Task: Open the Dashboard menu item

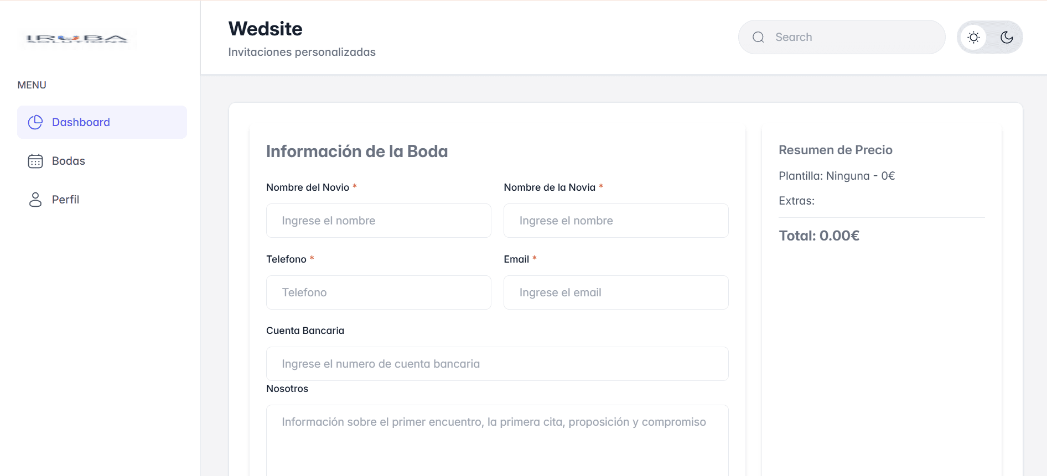Action: pos(102,122)
